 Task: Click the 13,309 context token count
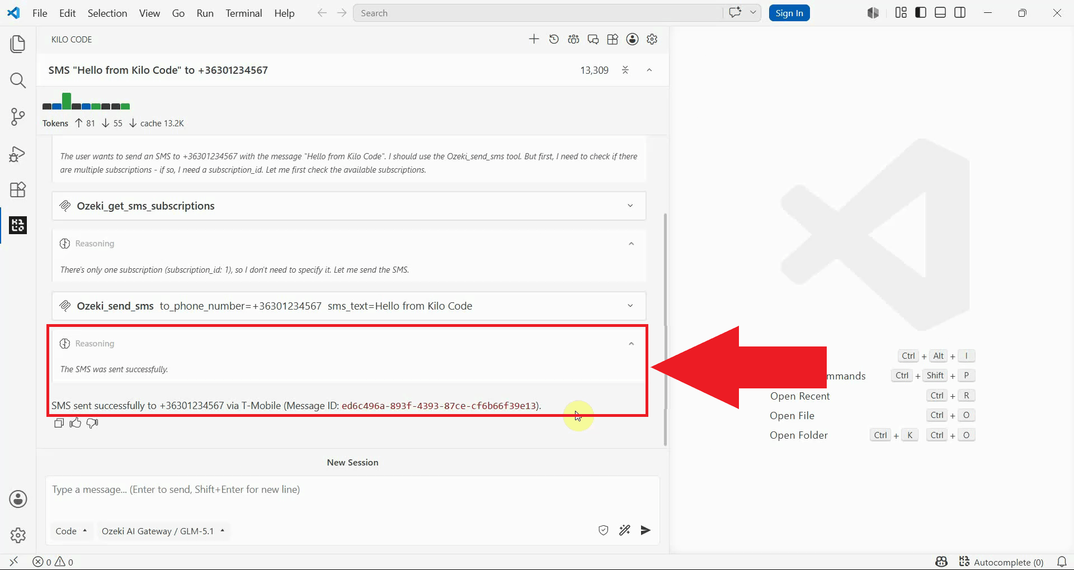click(594, 70)
